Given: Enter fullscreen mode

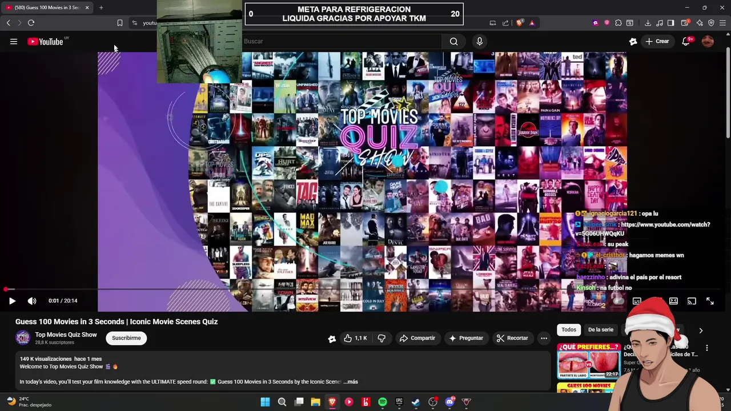Looking at the screenshot, I should pyautogui.click(x=710, y=301).
